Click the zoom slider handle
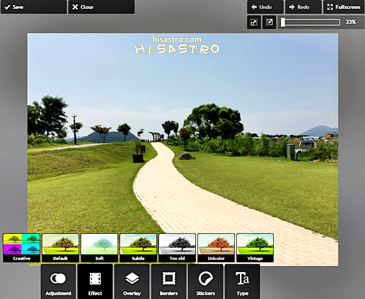This screenshot has width=365, height=299. coord(283,23)
